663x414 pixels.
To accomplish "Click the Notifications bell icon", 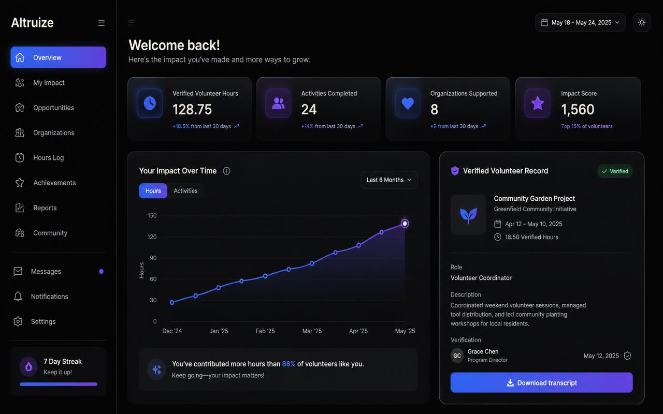I will [18, 297].
